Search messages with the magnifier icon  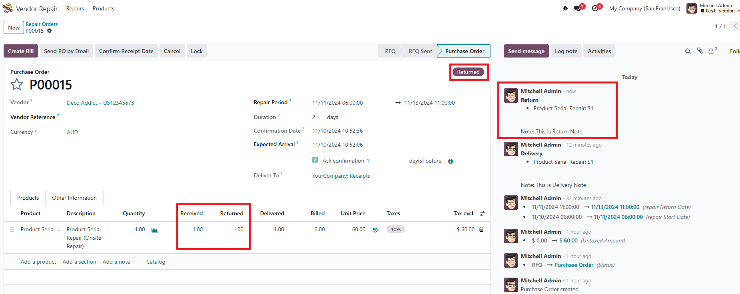688,51
